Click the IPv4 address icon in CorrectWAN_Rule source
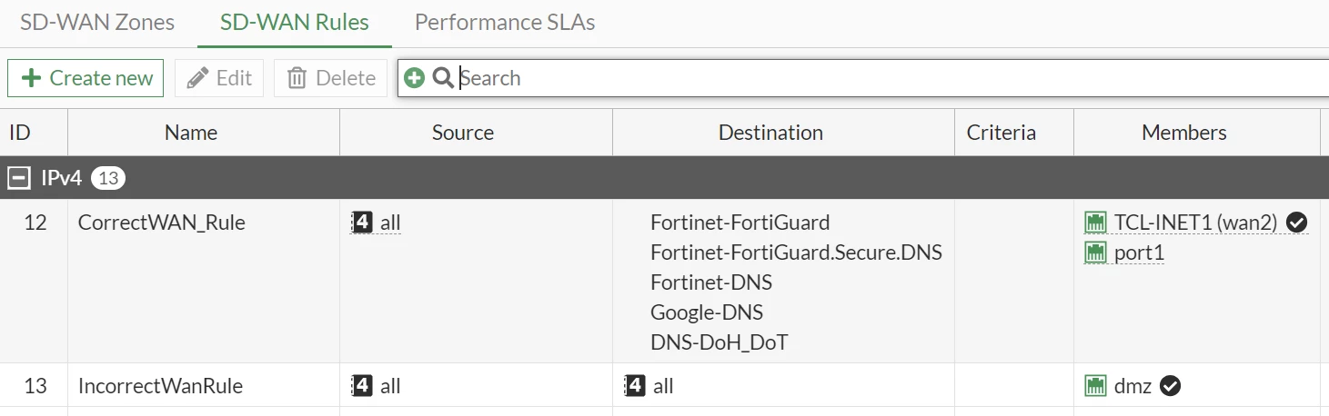1329x416 pixels. tap(362, 223)
